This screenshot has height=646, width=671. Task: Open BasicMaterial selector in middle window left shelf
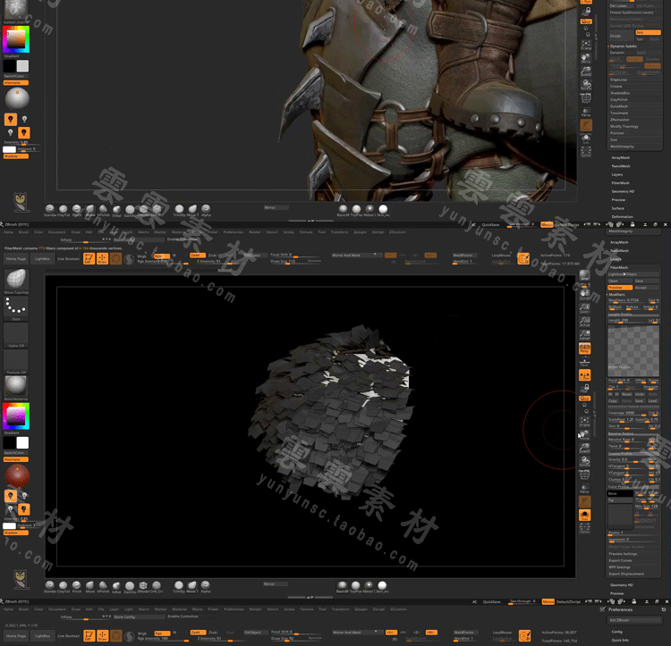tap(16, 388)
